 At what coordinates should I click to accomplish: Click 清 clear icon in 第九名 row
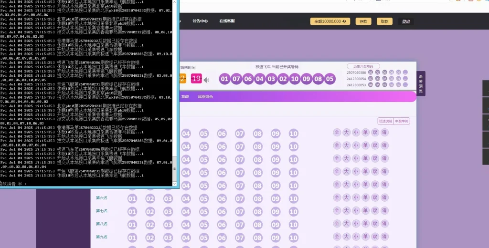(385, 237)
